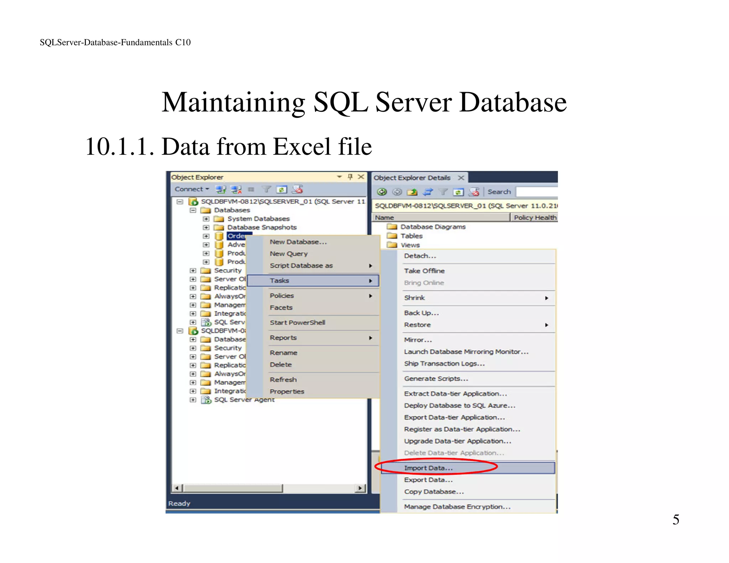Click Disconnect server icon in Object Explorer
This screenshot has width=729, height=563.
(236, 189)
